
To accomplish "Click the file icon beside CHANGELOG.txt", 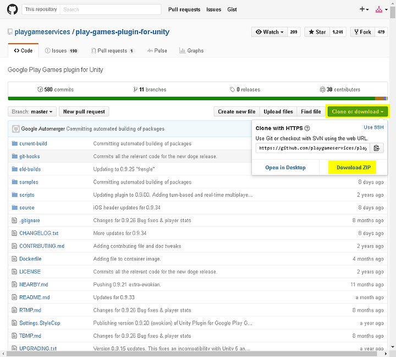I will [14, 233].
